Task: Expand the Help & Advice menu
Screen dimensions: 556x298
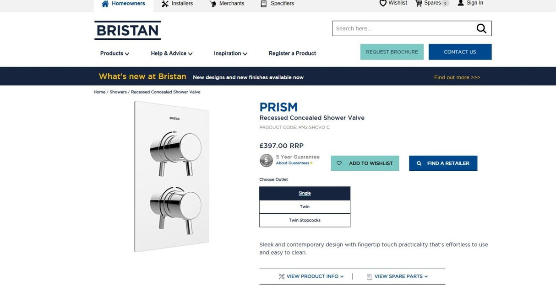Action: click(172, 54)
